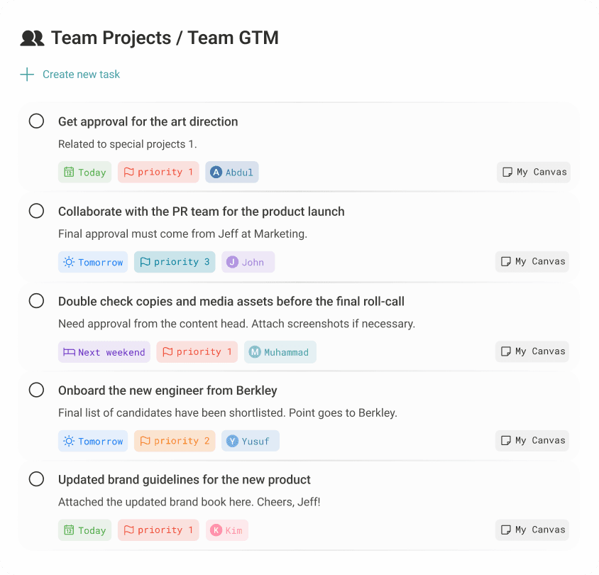Open the priority 2 tag on the Onboard task
599x575 pixels.
pyautogui.click(x=175, y=441)
